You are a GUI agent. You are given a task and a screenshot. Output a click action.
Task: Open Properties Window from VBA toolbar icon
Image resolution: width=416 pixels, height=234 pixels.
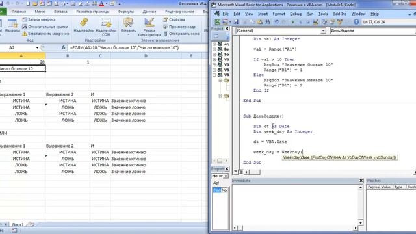(332, 22)
